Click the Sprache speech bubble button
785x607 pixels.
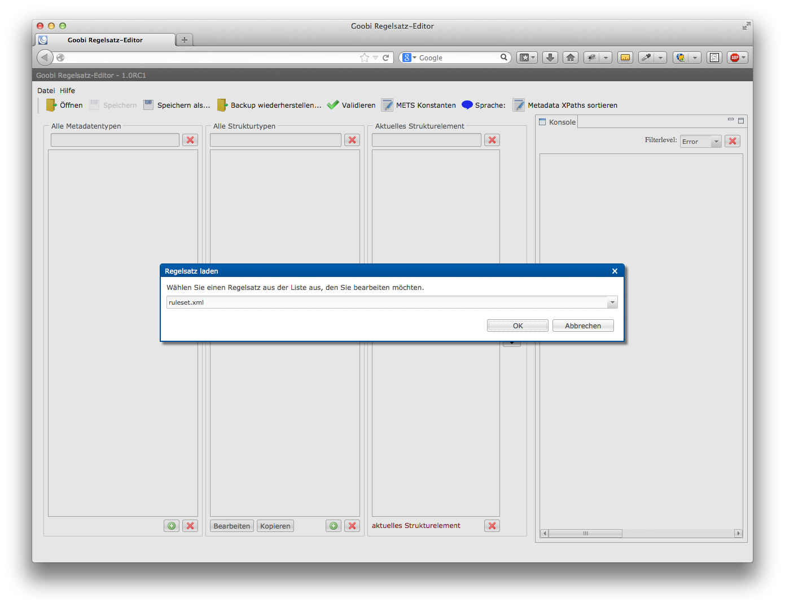[x=484, y=105]
